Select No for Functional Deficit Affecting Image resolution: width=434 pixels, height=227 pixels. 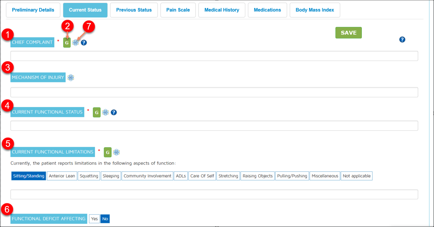tap(105, 219)
